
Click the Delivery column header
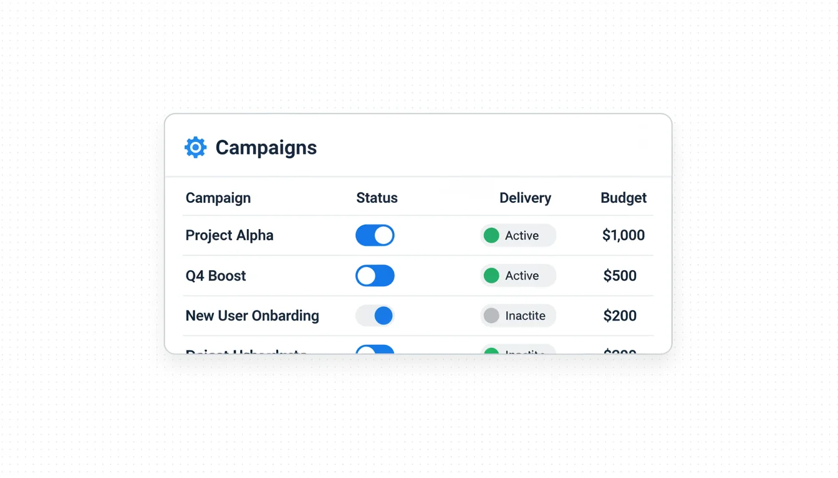pyautogui.click(x=525, y=198)
